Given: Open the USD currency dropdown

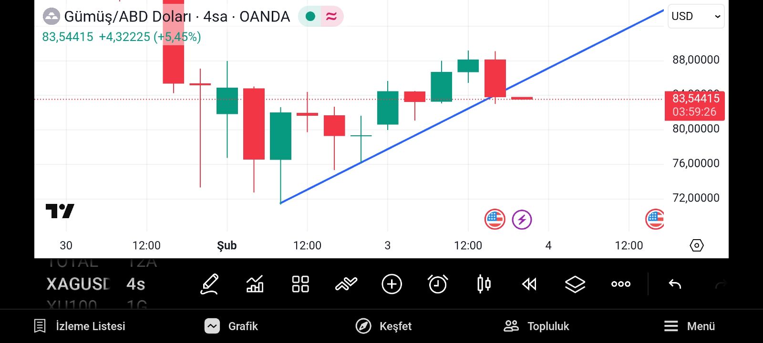Looking at the screenshot, I should (x=696, y=16).
